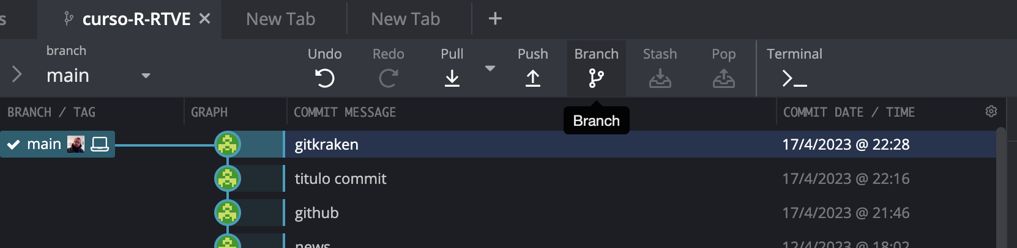
Task: Click the Redo toolbar icon
Action: [388, 78]
